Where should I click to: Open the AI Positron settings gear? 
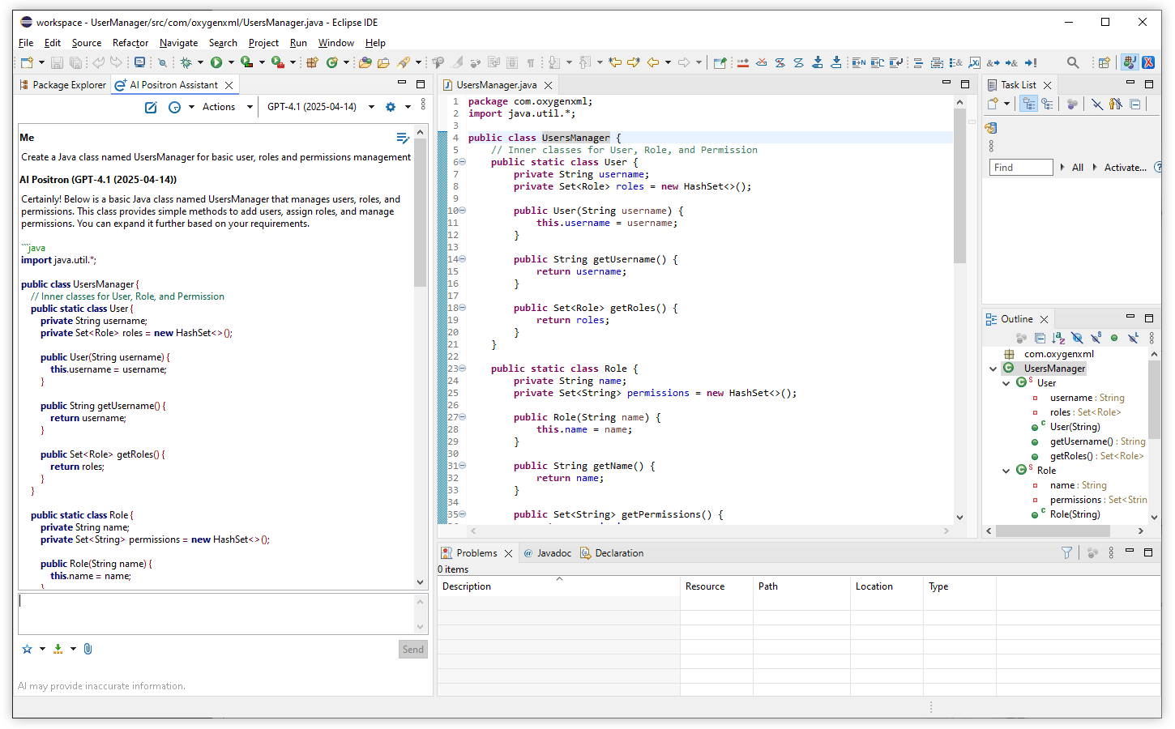tap(391, 107)
